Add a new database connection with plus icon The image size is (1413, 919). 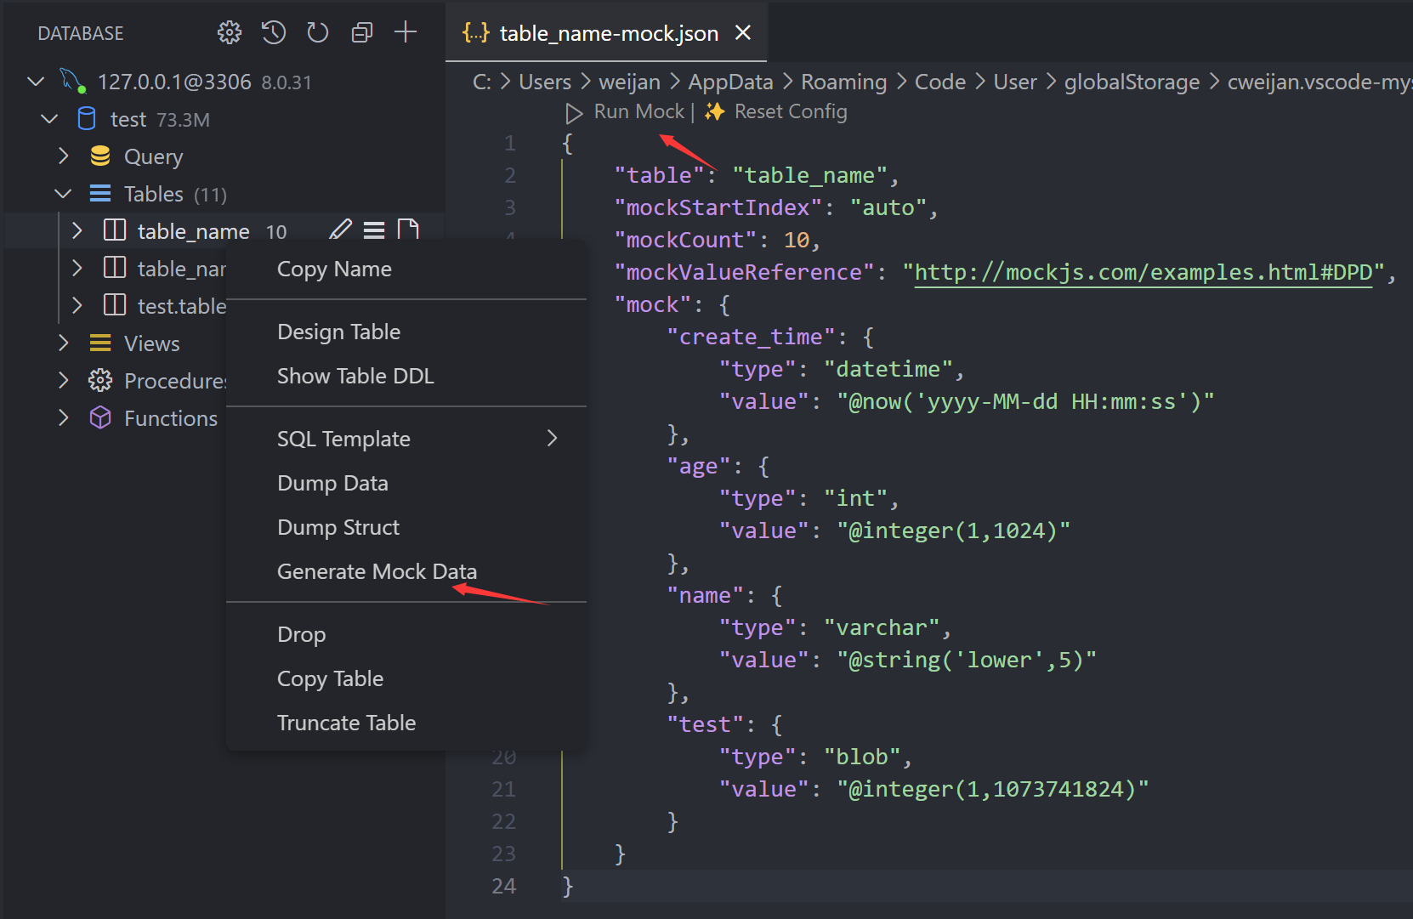(406, 32)
